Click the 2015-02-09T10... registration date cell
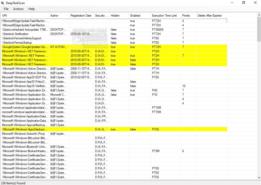 click(x=81, y=77)
